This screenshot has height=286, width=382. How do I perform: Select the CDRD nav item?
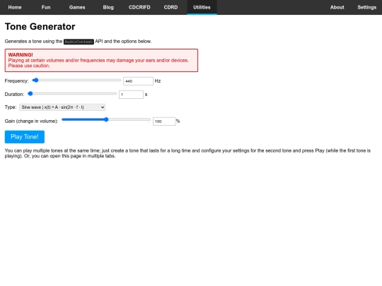tap(170, 7)
